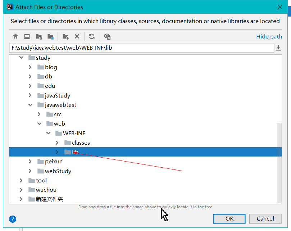The width and height of the screenshot is (291, 231).
Task: Refresh the file tree
Action: [92, 36]
